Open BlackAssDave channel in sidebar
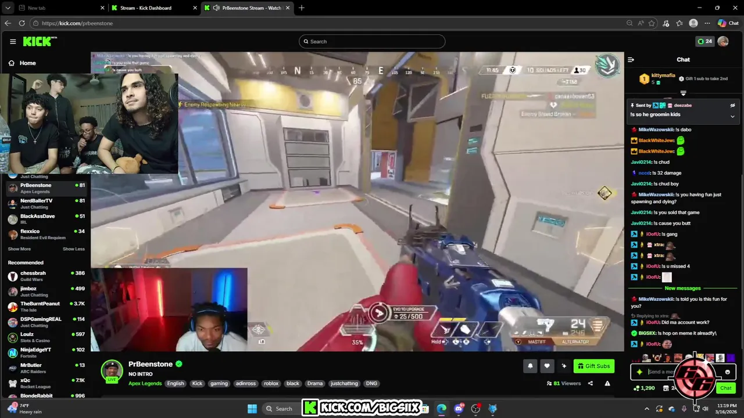744x418 pixels. pyautogui.click(x=46, y=219)
